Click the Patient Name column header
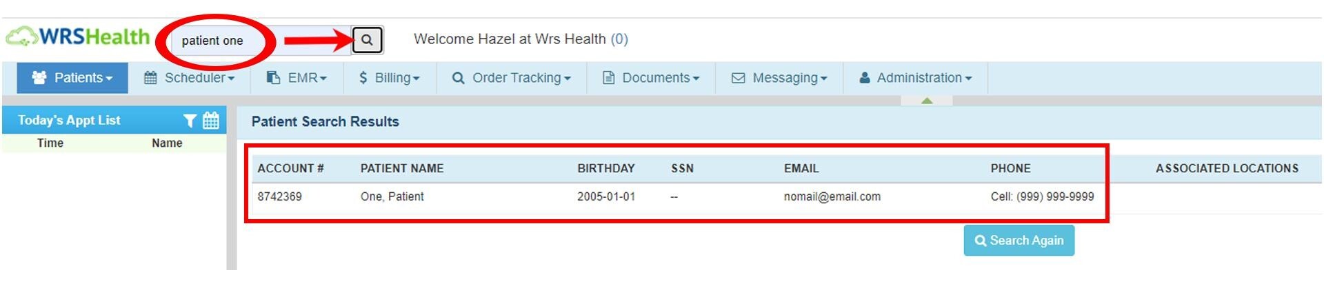 (x=401, y=168)
